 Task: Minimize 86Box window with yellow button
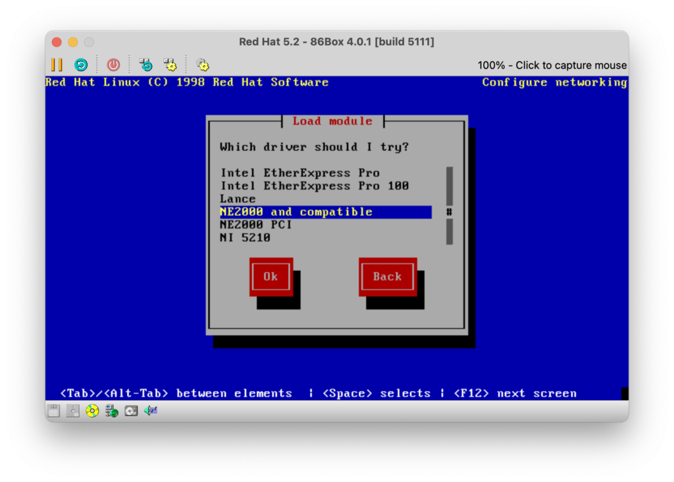click(x=73, y=42)
